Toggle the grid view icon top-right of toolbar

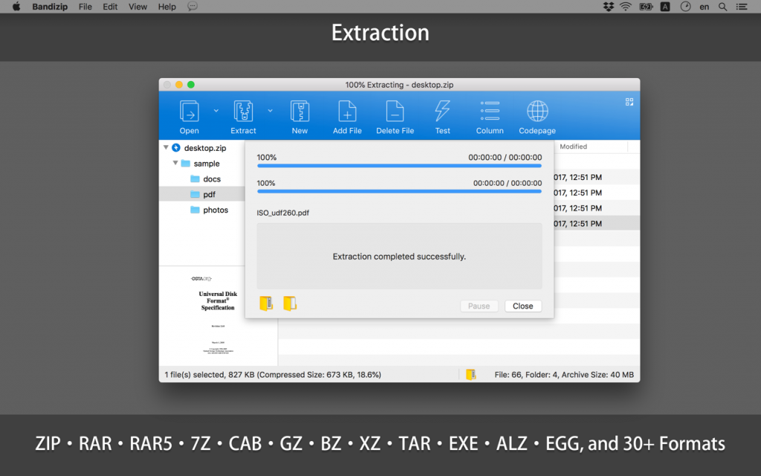pyautogui.click(x=629, y=101)
